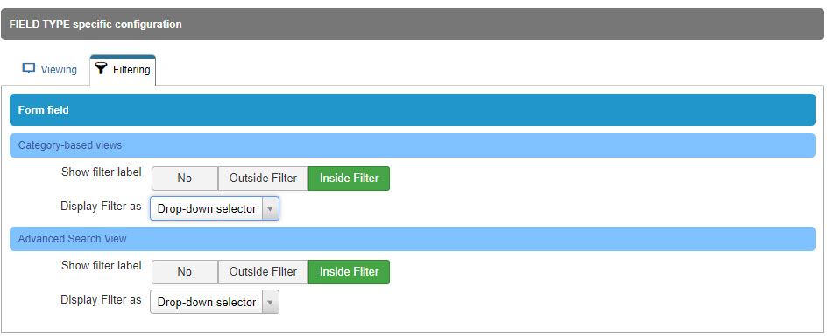Viewport: 827px width, 336px height.
Task: Switch to the Filtering tab
Action: [x=123, y=69]
